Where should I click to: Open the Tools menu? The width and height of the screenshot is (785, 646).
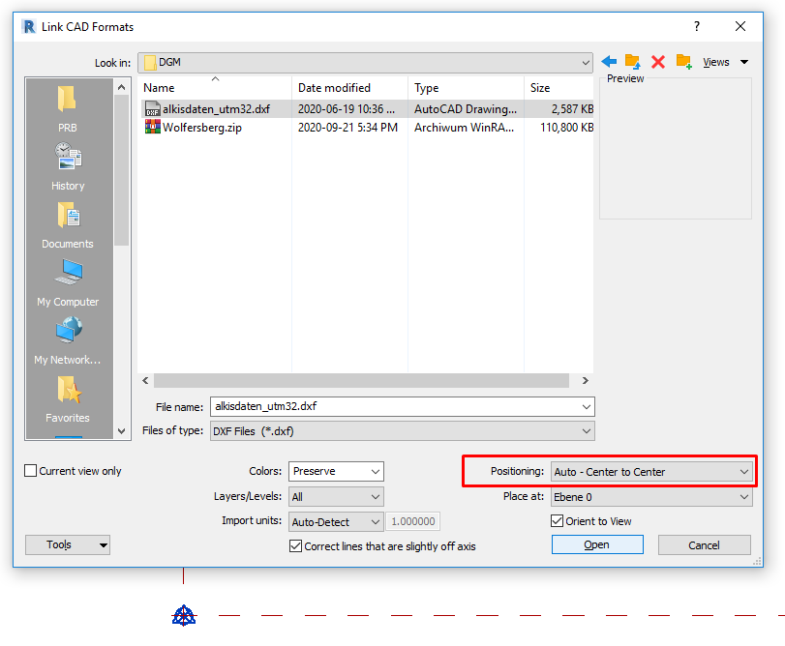point(67,544)
